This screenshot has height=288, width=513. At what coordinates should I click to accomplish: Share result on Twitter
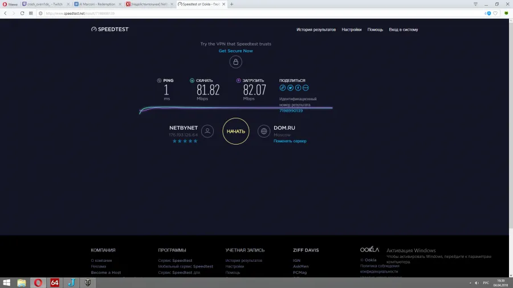coord(290,88)
